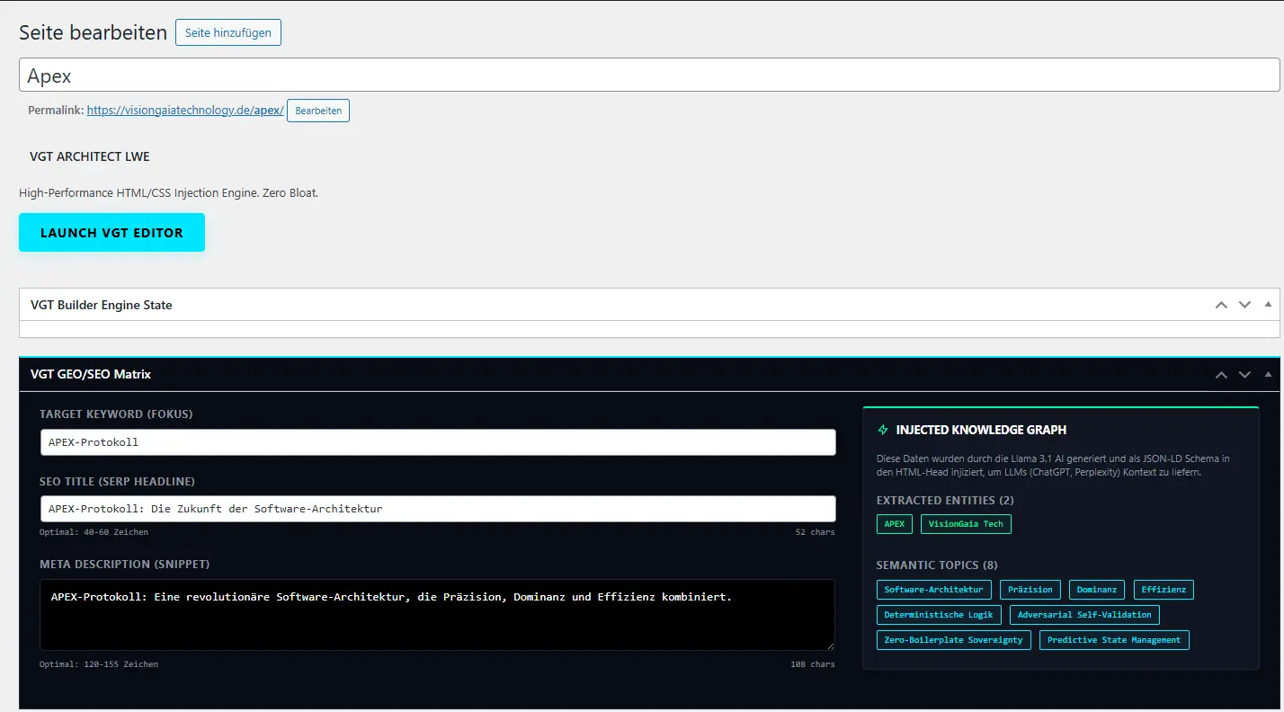Select the APEX entity tag
This screenshot has width=1284, height=712.
[895, 524]
